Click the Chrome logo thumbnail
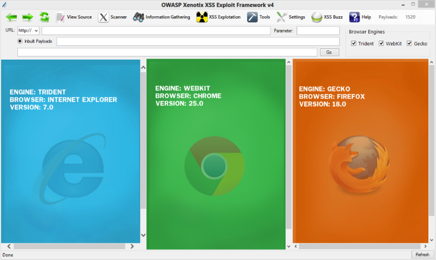The image size is (436, 260). 214,166
